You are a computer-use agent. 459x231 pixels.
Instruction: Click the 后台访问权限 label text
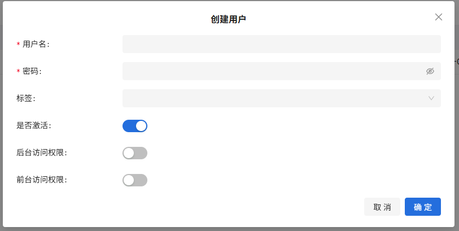click(42, 152)
